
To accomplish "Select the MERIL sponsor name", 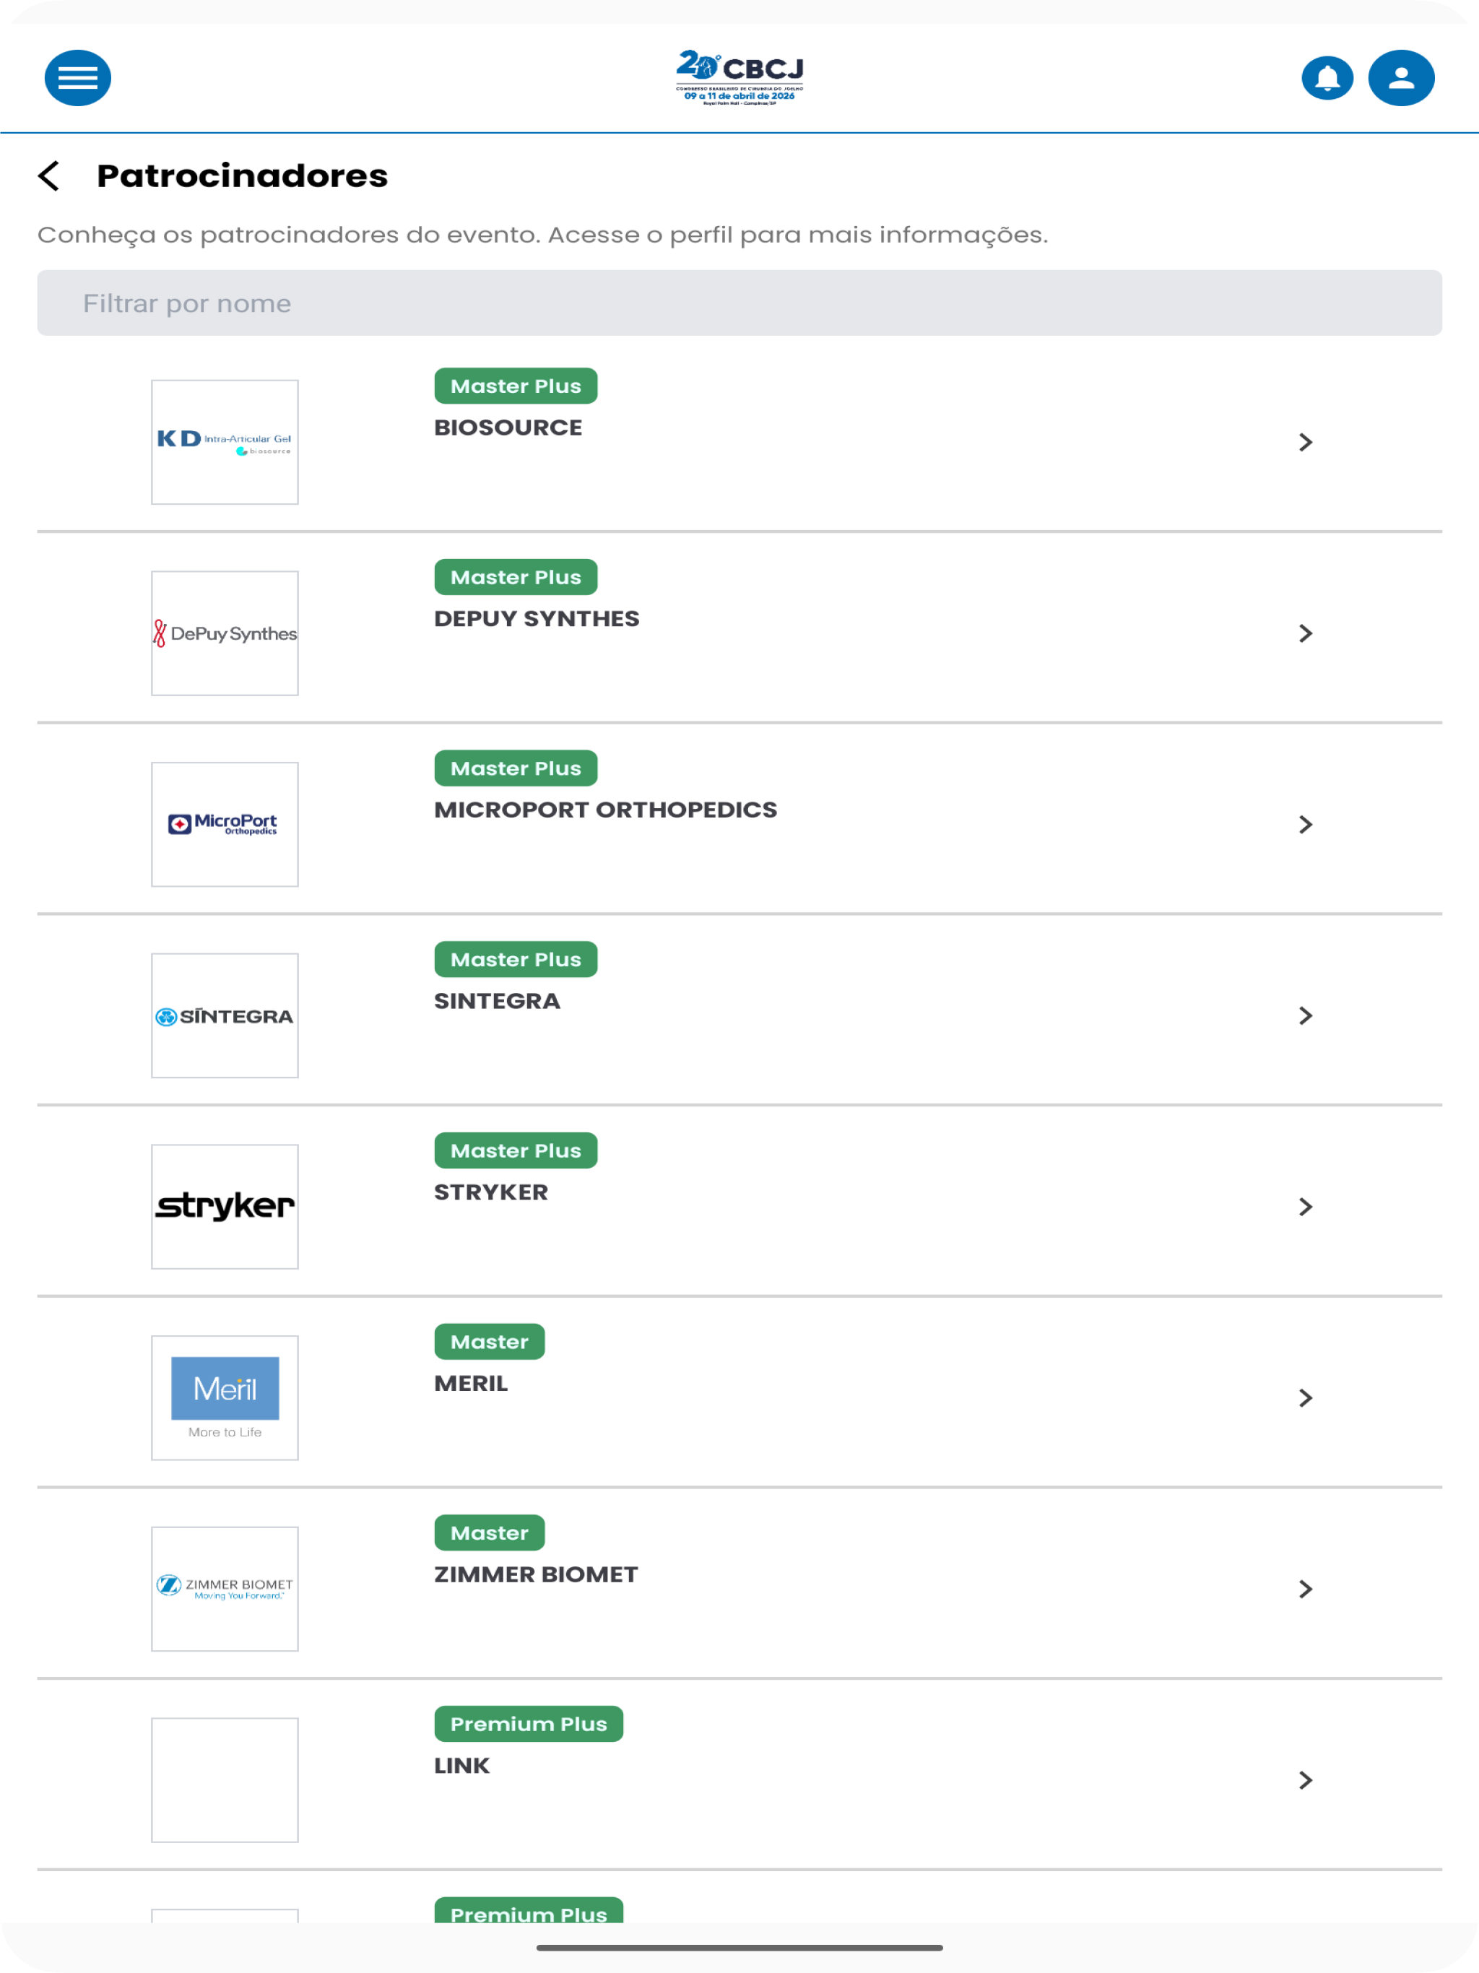I will click(x=470, y=1384).
